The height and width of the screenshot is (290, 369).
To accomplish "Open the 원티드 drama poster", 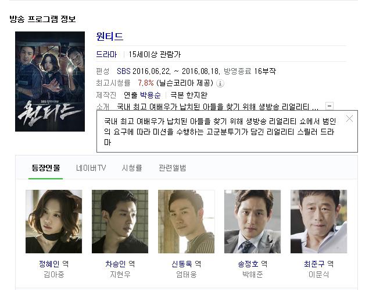I will [50, 82].
